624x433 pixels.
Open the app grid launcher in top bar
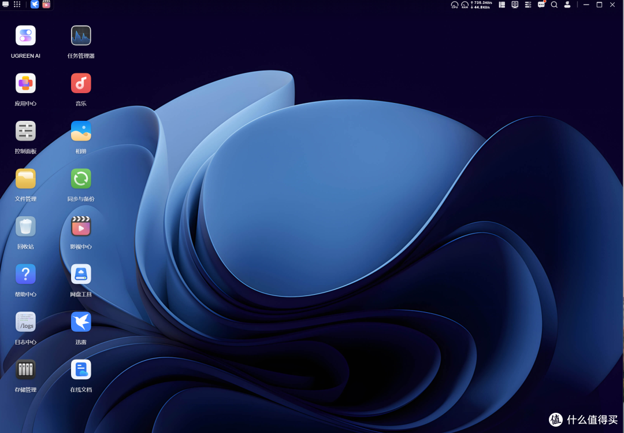point(17,5)
